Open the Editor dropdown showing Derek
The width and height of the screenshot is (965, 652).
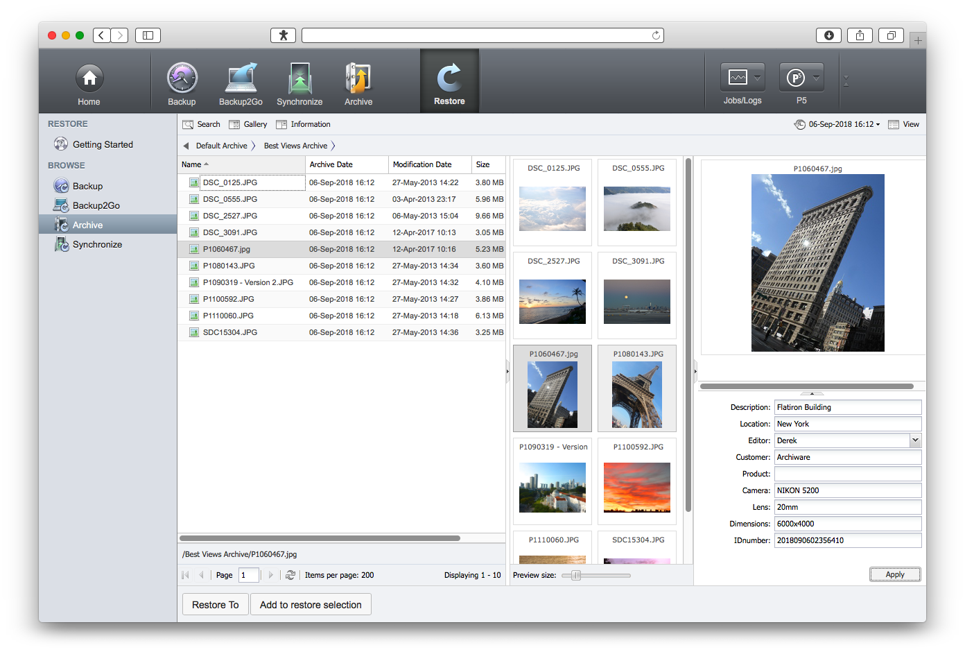(915, 440)
